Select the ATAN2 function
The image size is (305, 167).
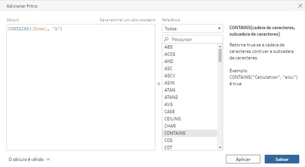point(190,97)
